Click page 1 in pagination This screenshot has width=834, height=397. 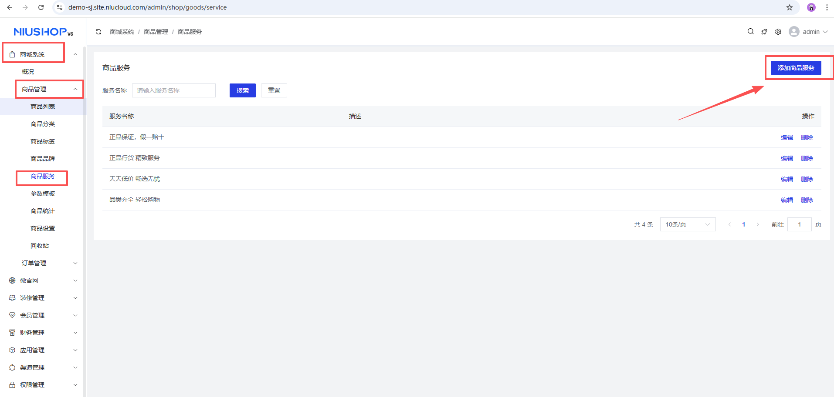(x=744, y=224)
